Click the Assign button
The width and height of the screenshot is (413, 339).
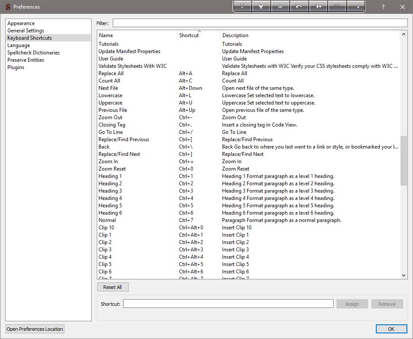(x=352, y=304)
